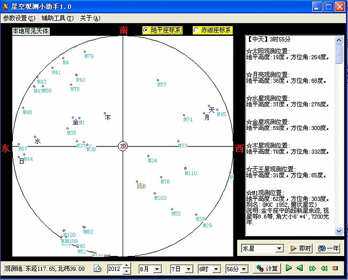Screen dimensions: 348x280
Task: Open the 辅助工具 menu
Action: 57,18
